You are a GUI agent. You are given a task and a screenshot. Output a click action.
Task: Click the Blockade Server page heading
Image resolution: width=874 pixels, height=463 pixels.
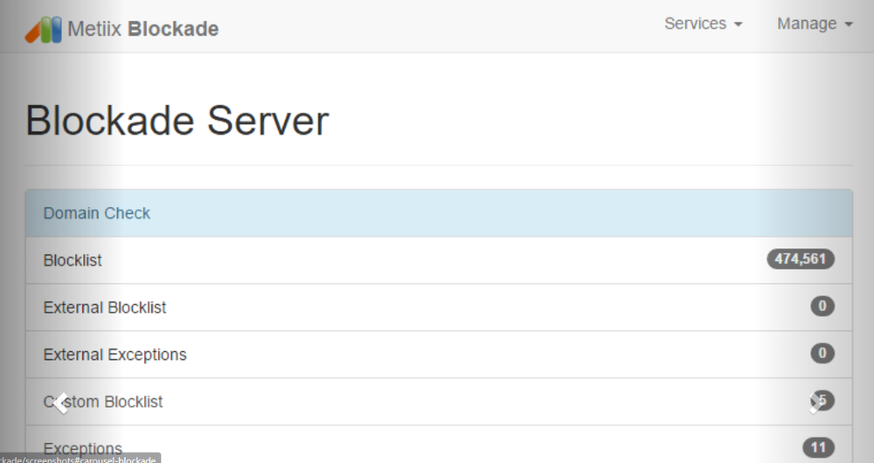click(177, 121)
